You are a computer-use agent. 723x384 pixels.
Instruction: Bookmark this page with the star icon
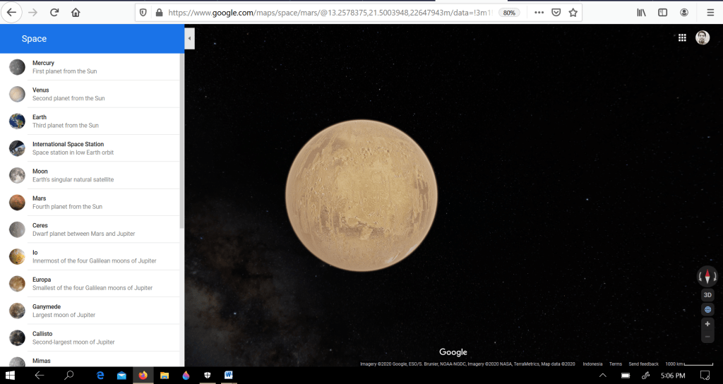573,13
